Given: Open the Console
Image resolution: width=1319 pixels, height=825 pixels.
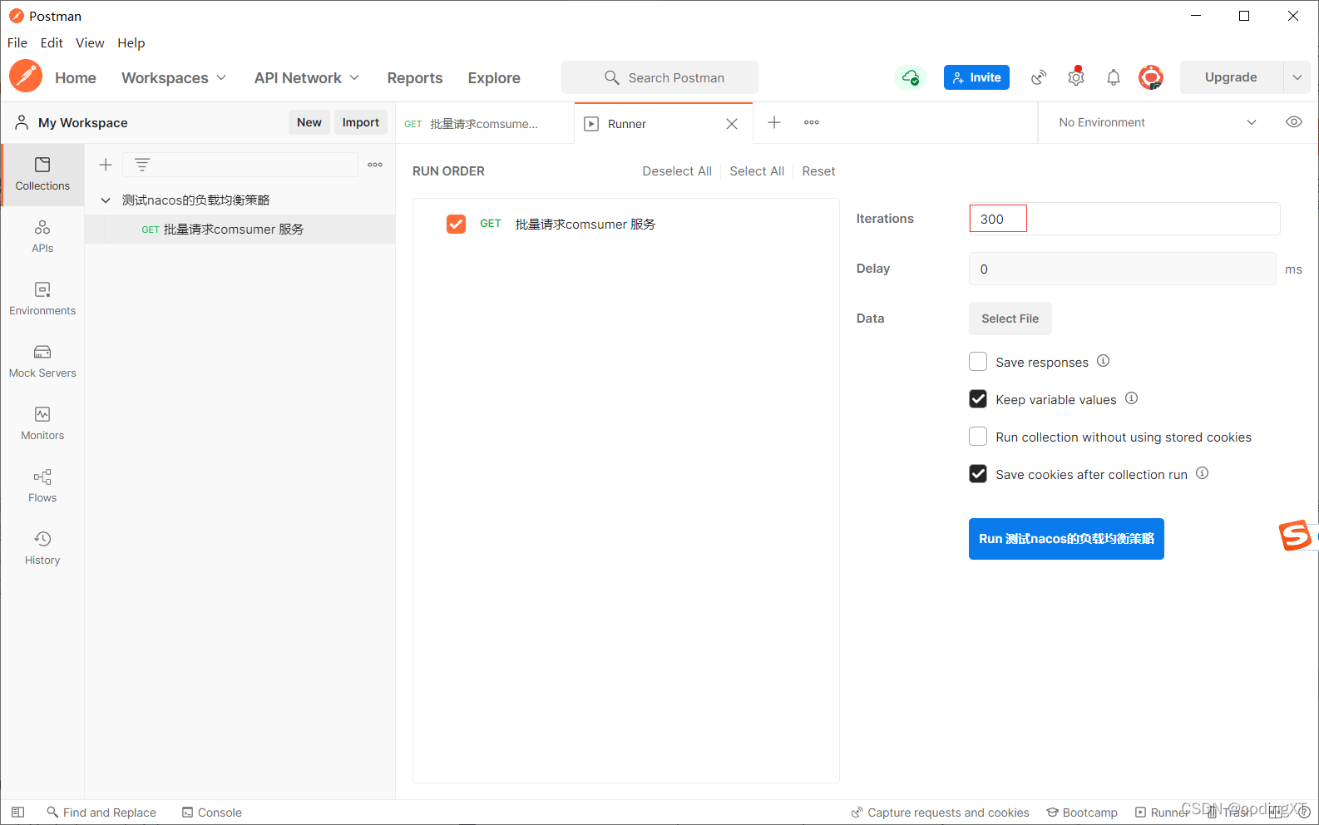Looking at the screenshot, I should point(212,813).
